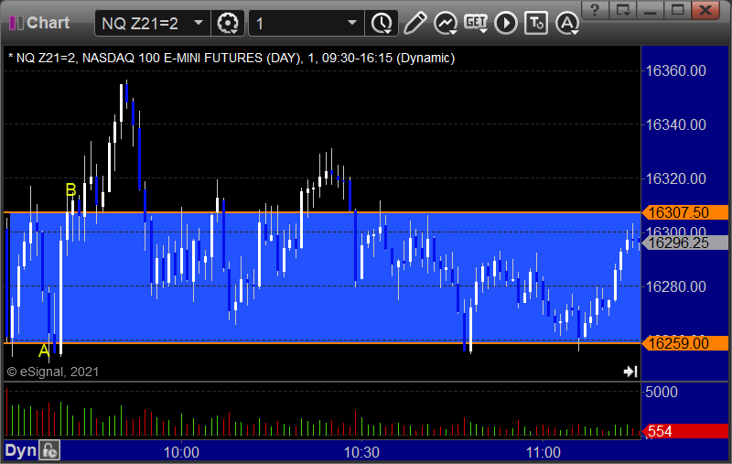Viewport: 732px width, 464px height.
Task: Click the pop-out window button
Action: click(x=623, y=9)
